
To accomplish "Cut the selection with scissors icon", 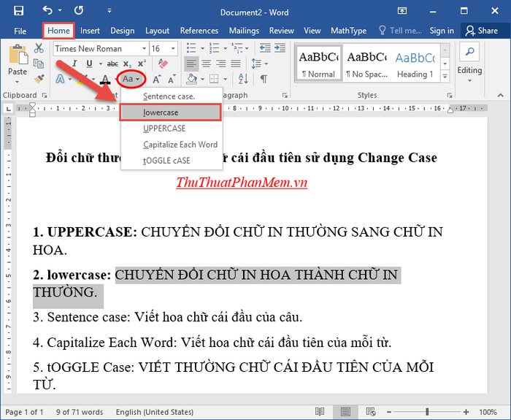I will pos(39,49).
